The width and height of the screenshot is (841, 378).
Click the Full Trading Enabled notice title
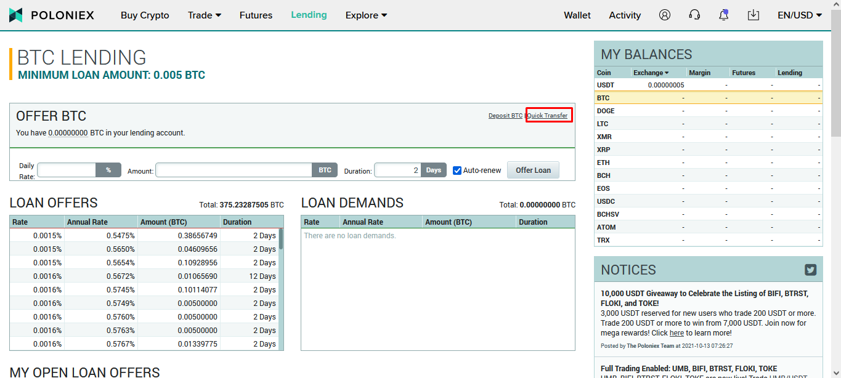689,369
